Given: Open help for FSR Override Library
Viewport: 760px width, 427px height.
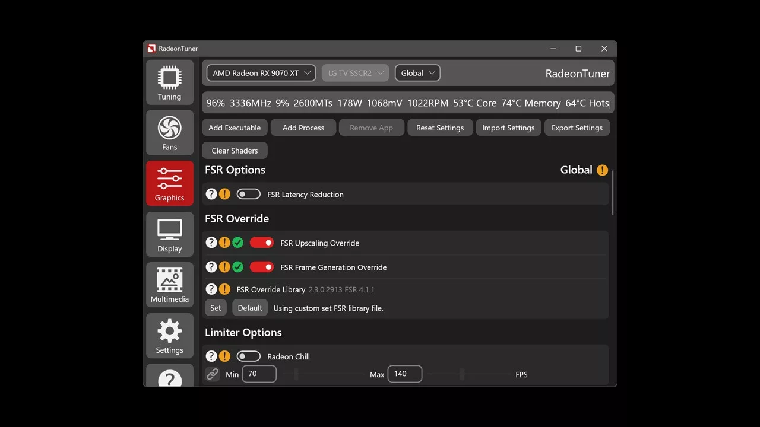Looking at the screenshot, I should tap(211, 289).
